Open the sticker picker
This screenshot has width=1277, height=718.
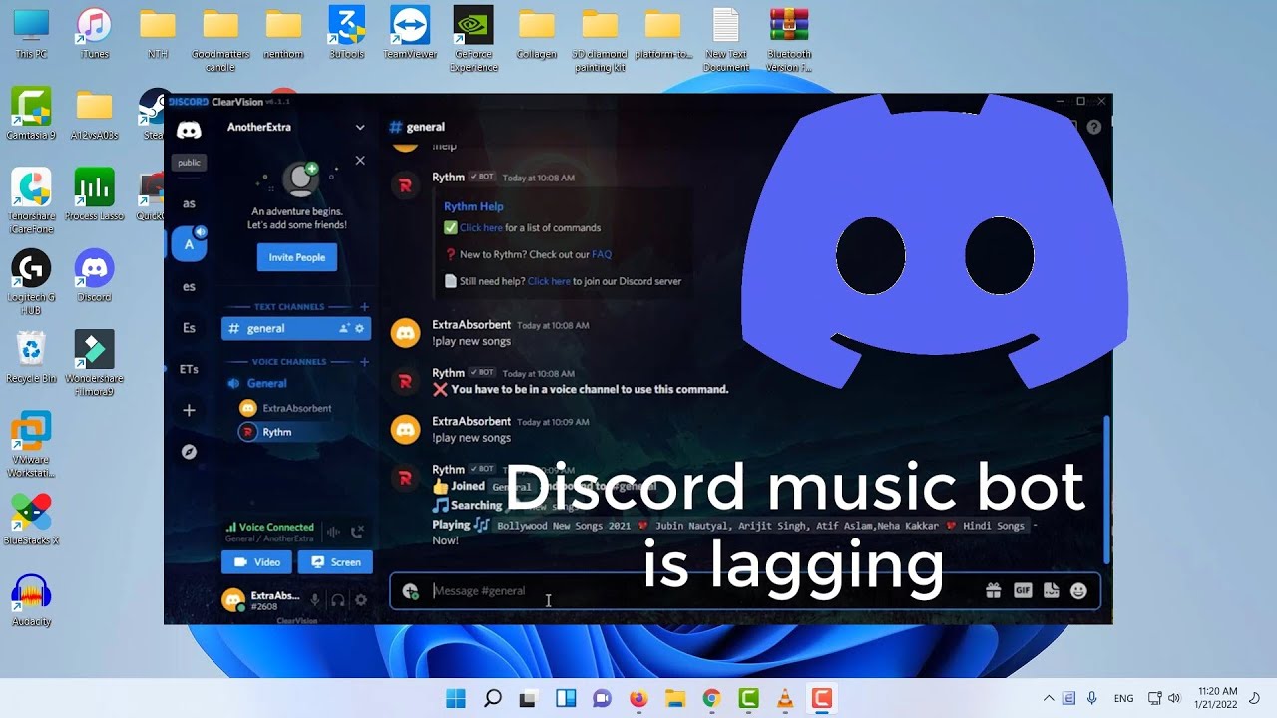coord(1051,591)
